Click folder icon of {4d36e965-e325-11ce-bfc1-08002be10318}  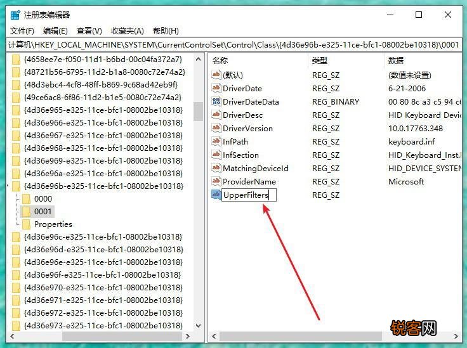(16, 110)
